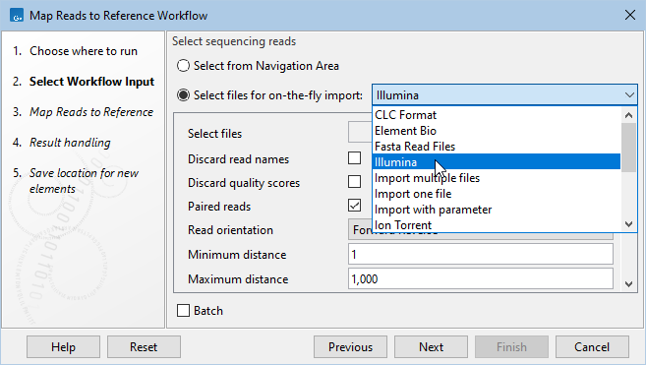Click the importer list scrollbar thumb
Viewport: 646px width, 365px height.
click(628, 148)
